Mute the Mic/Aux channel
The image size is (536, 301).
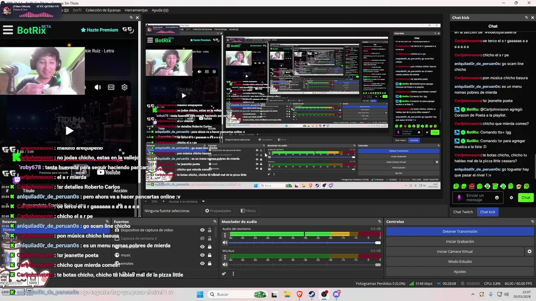click(x=225, y=264)
